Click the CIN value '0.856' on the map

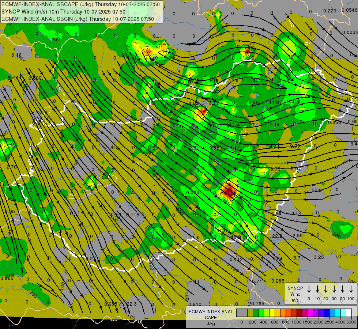coord(335,122)
